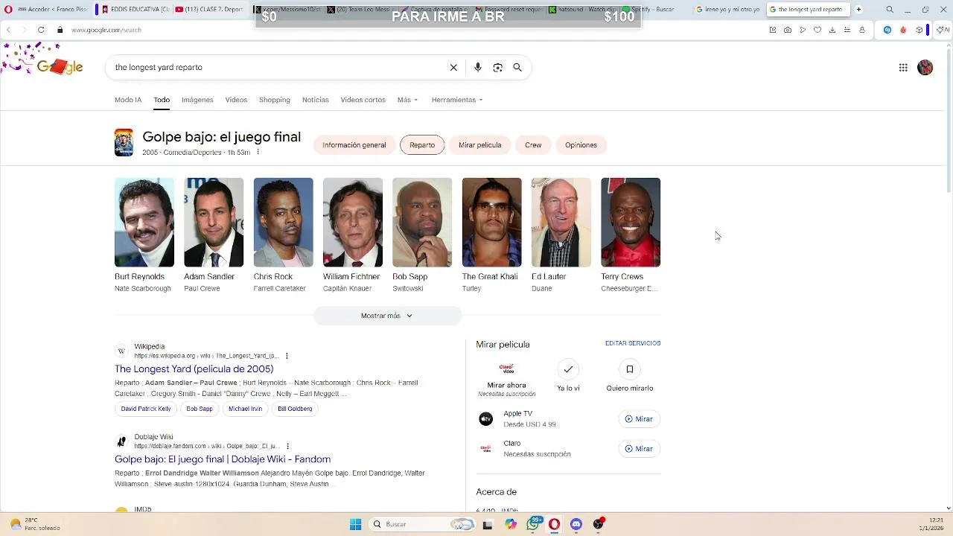Start voice search with the microphone icon
The image size is (953, 536).
click(478, 67)
